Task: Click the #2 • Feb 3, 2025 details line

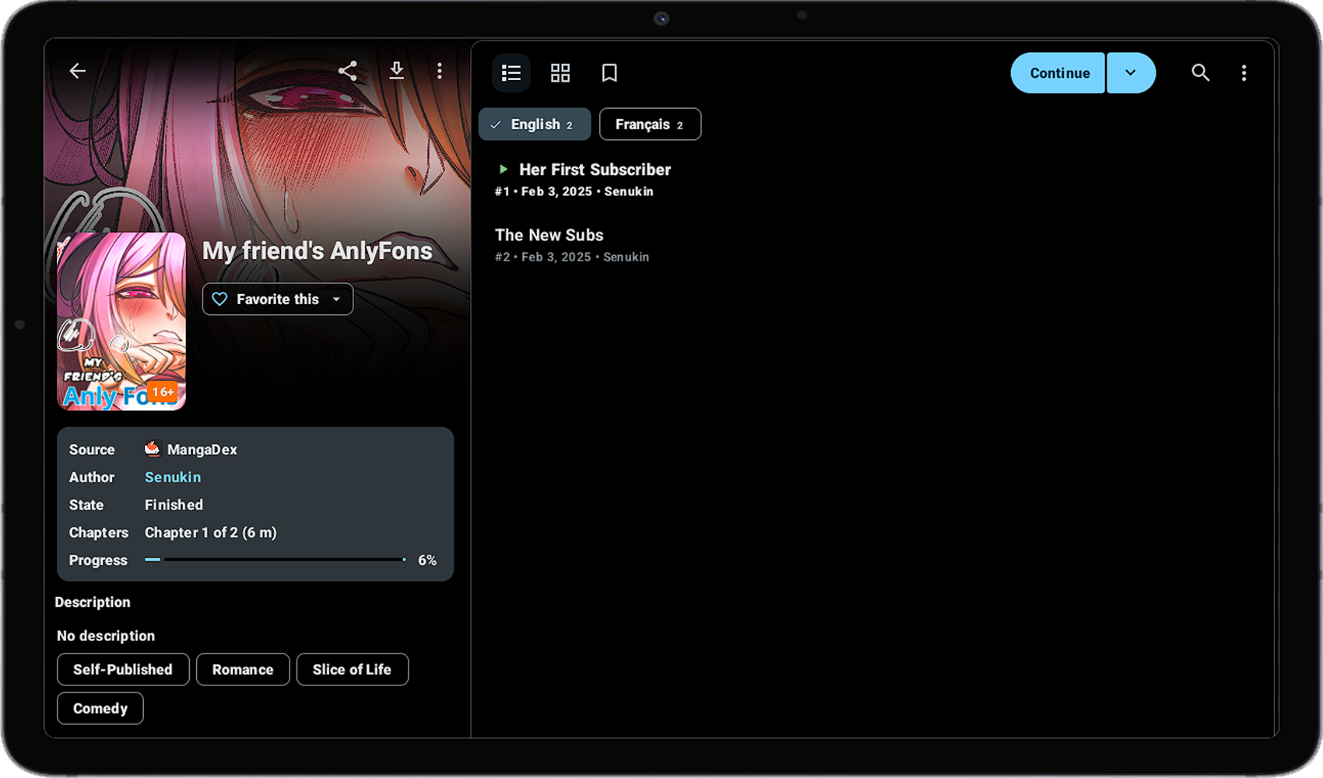Action: click(572, 257)
